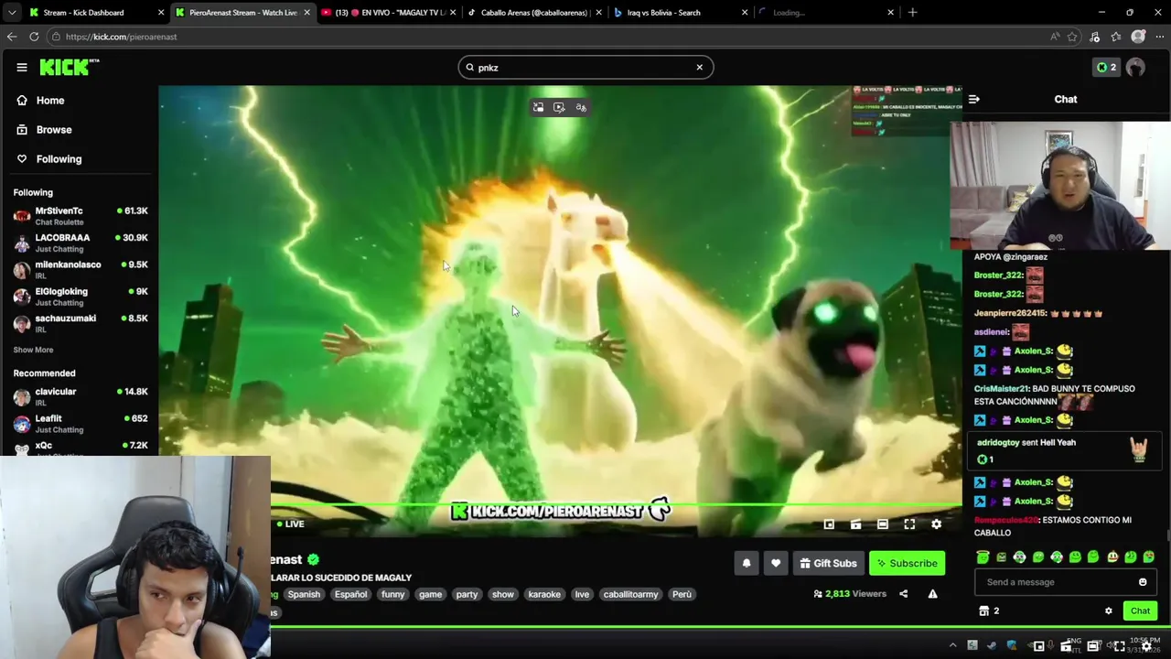Open the video player settings gear
1171x659 pixels.
(936, 524)
